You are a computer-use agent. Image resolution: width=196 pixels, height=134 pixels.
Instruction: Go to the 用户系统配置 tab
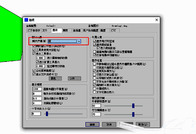coord(91,30)
